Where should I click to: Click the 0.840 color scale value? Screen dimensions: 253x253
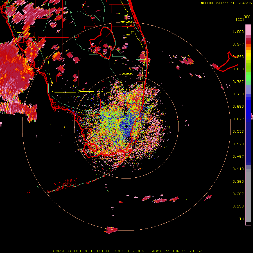pyautogui.click(x=238, y=69)
